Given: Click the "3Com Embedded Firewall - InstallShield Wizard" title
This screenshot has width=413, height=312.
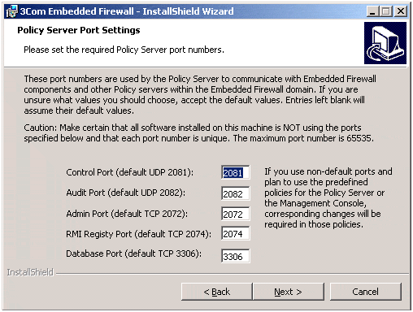Looking at the screenshot, I should pyautogui.click(x=127, y=11).
